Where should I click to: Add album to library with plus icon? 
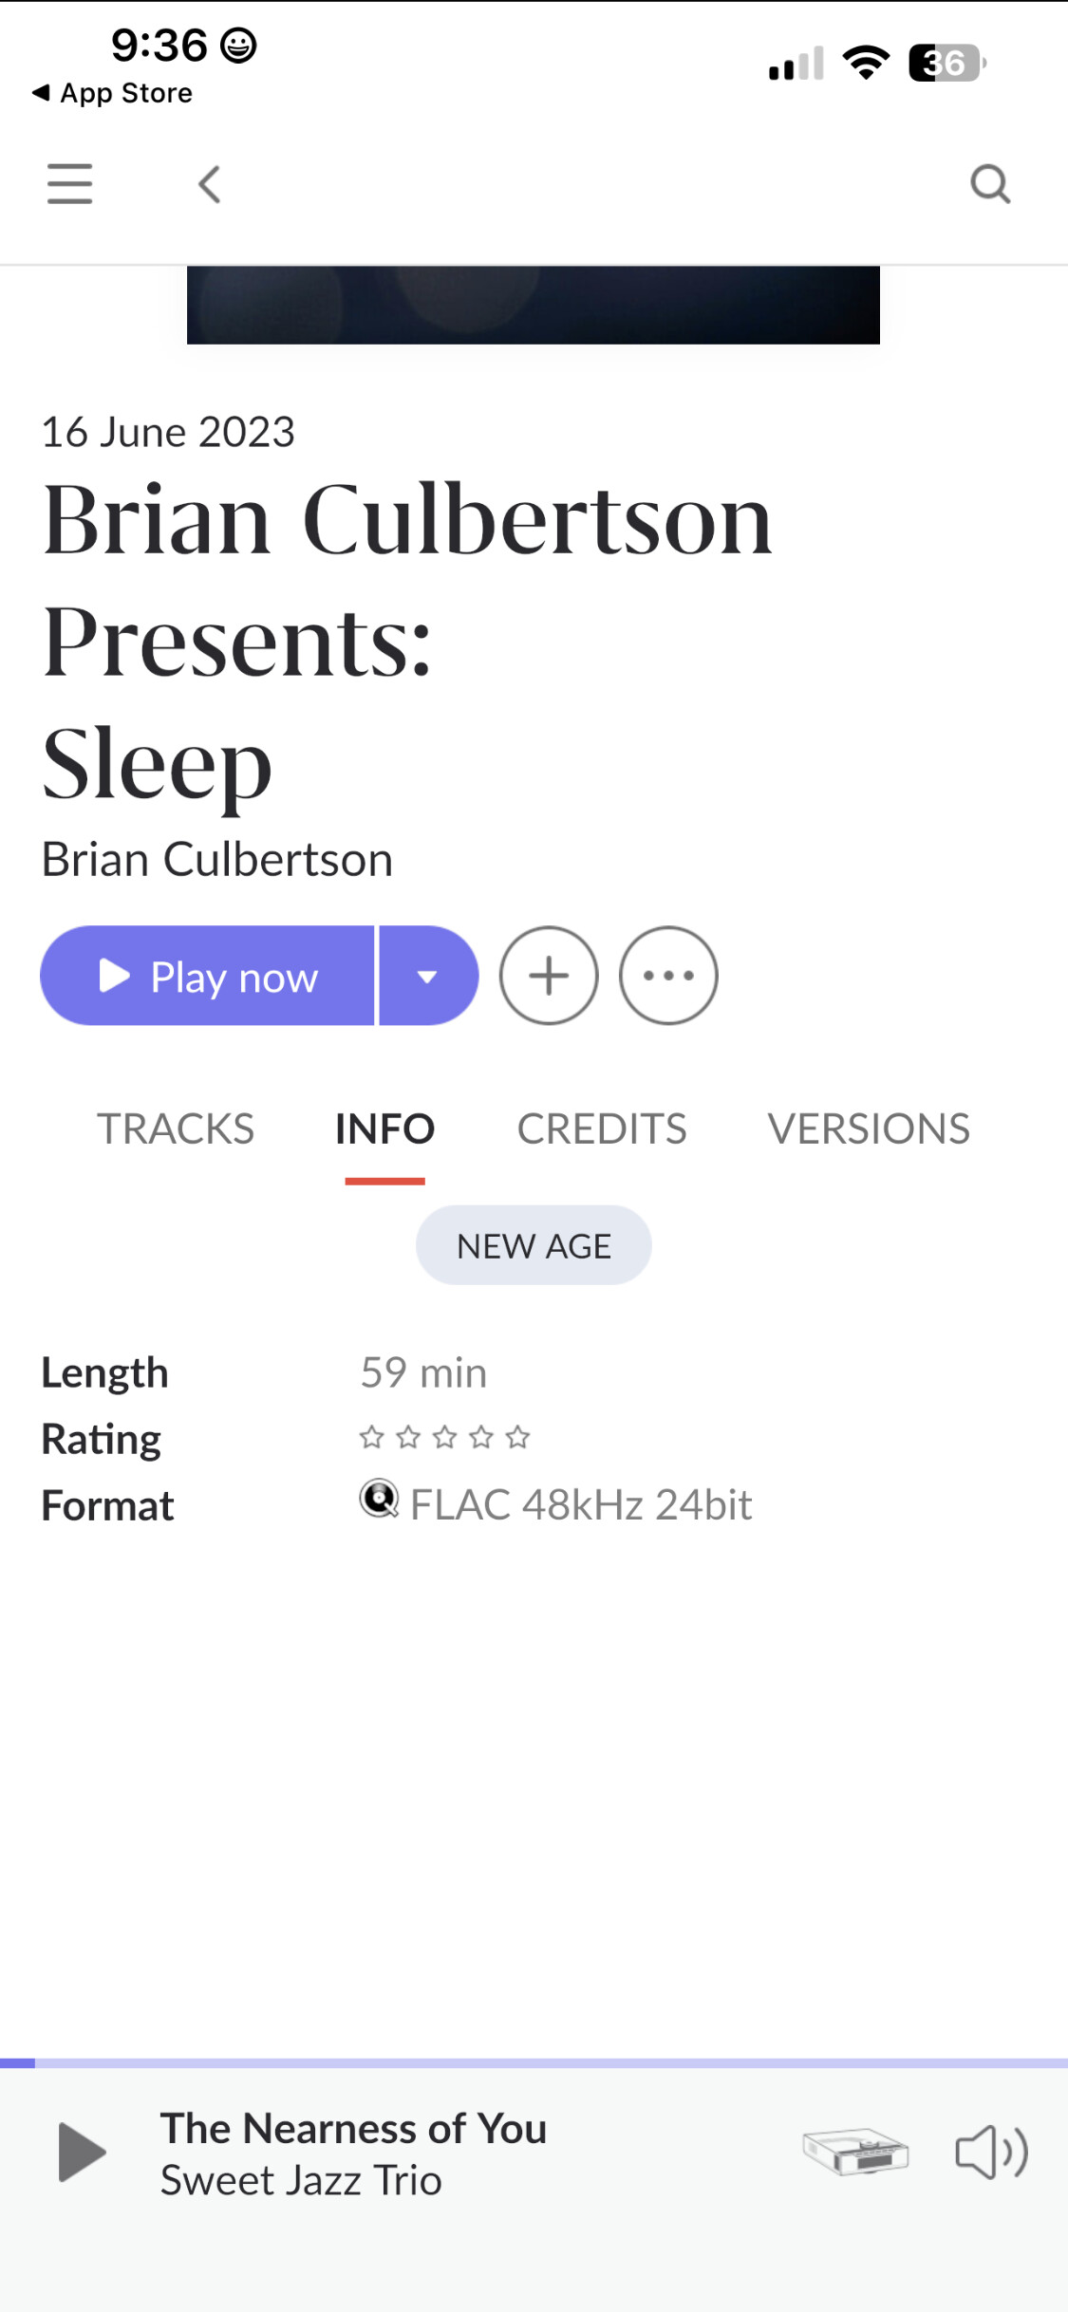click(549, 976)
